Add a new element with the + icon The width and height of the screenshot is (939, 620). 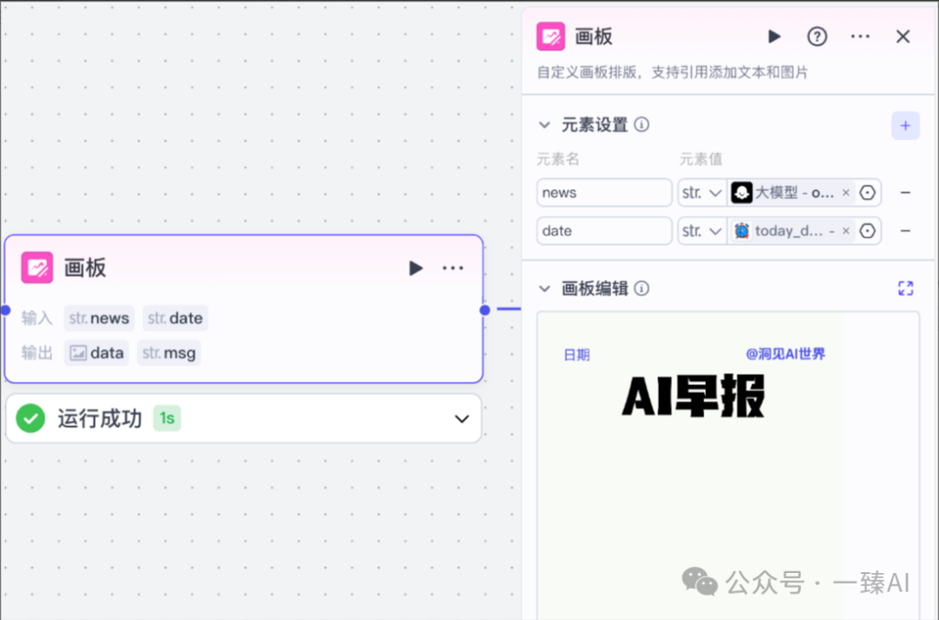coord(905,125)
